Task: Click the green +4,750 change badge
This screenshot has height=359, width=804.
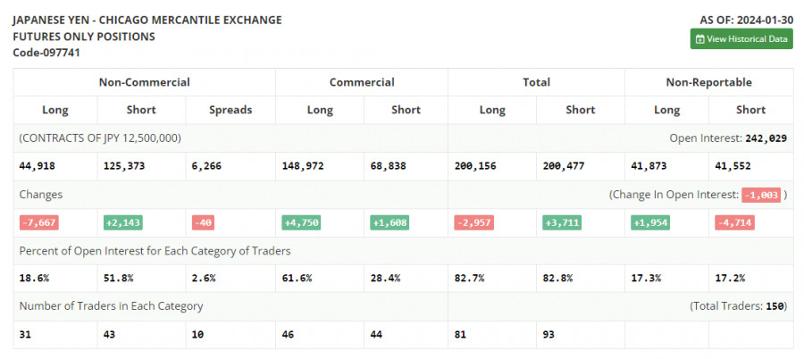Action: click(x=299, y=222)
